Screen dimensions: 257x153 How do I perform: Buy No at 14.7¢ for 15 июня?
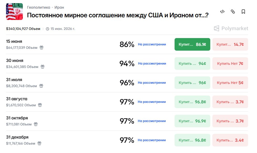[230, 44]
